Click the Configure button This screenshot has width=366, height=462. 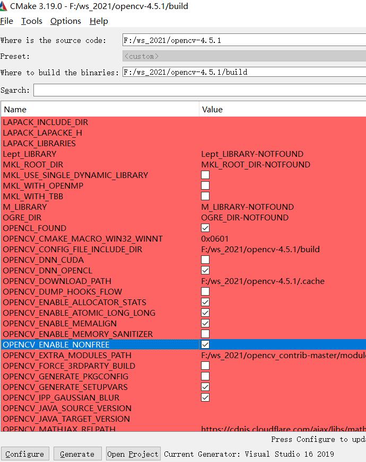[x=25, y=454]
